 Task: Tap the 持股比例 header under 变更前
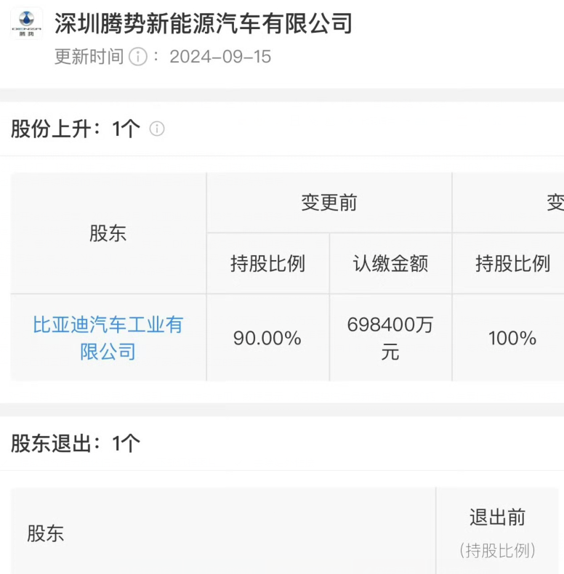click(267, 263)
